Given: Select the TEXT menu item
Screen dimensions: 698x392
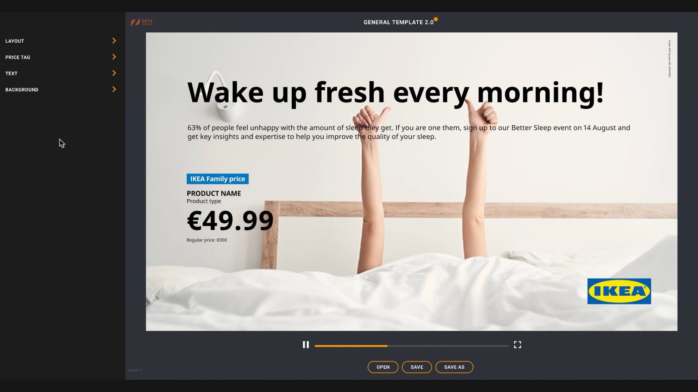Looking at the screenshot, I should pos(11,73).
